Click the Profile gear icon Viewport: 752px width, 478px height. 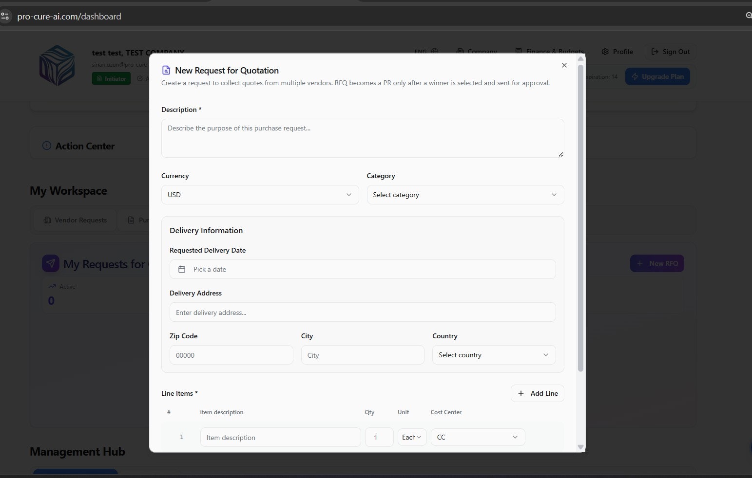(605, 52)
